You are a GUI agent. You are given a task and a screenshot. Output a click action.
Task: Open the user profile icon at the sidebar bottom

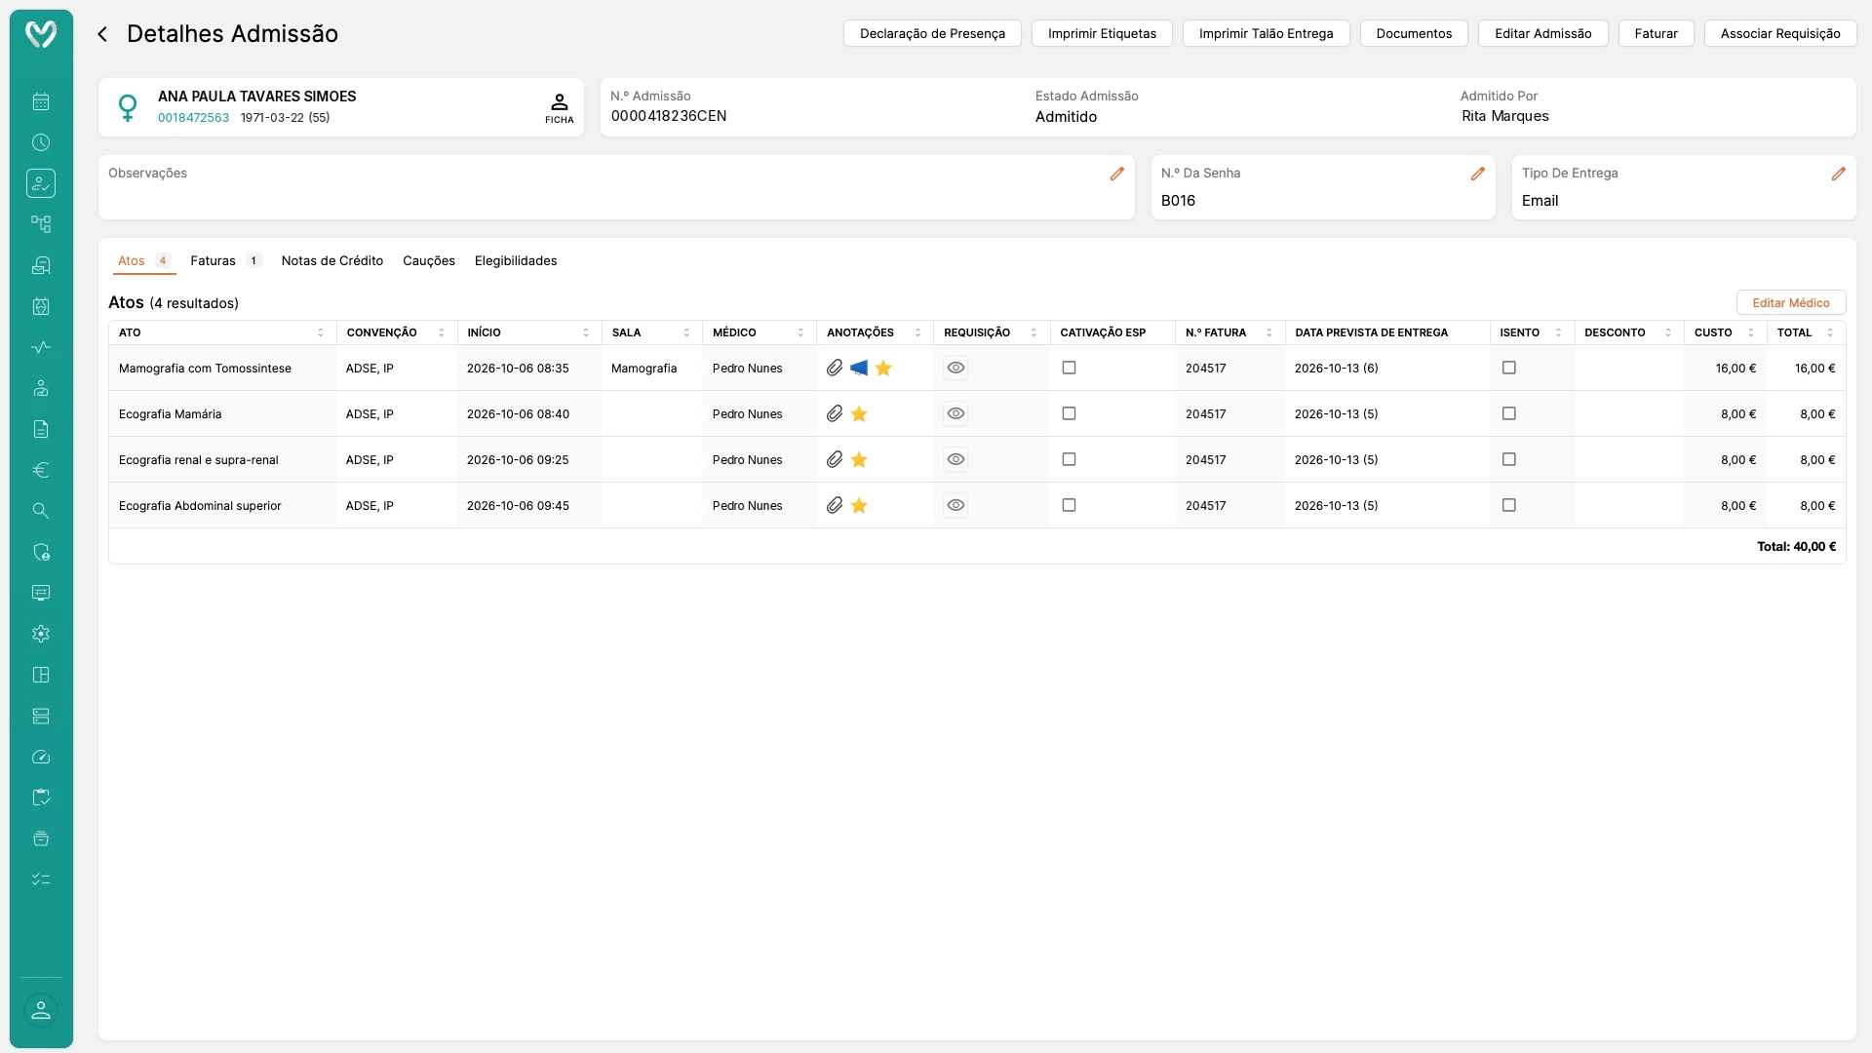pyautogui.click(x=41, y=1010)
